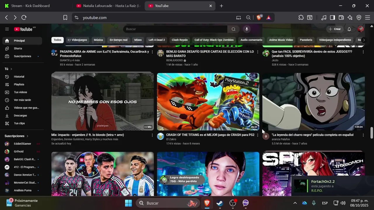
Task: Select the Clash Royale chip
Action: pyautogui.click(x=180, y=40)
